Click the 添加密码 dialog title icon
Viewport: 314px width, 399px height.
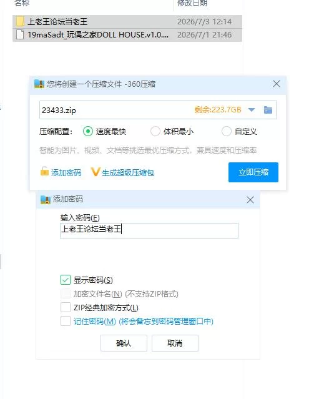(46, 200)
